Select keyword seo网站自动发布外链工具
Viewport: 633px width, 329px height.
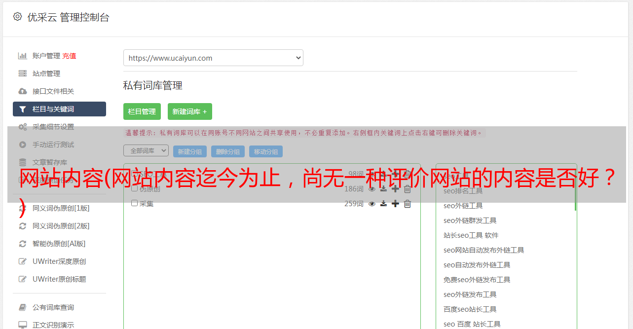[x=484, y=250]
